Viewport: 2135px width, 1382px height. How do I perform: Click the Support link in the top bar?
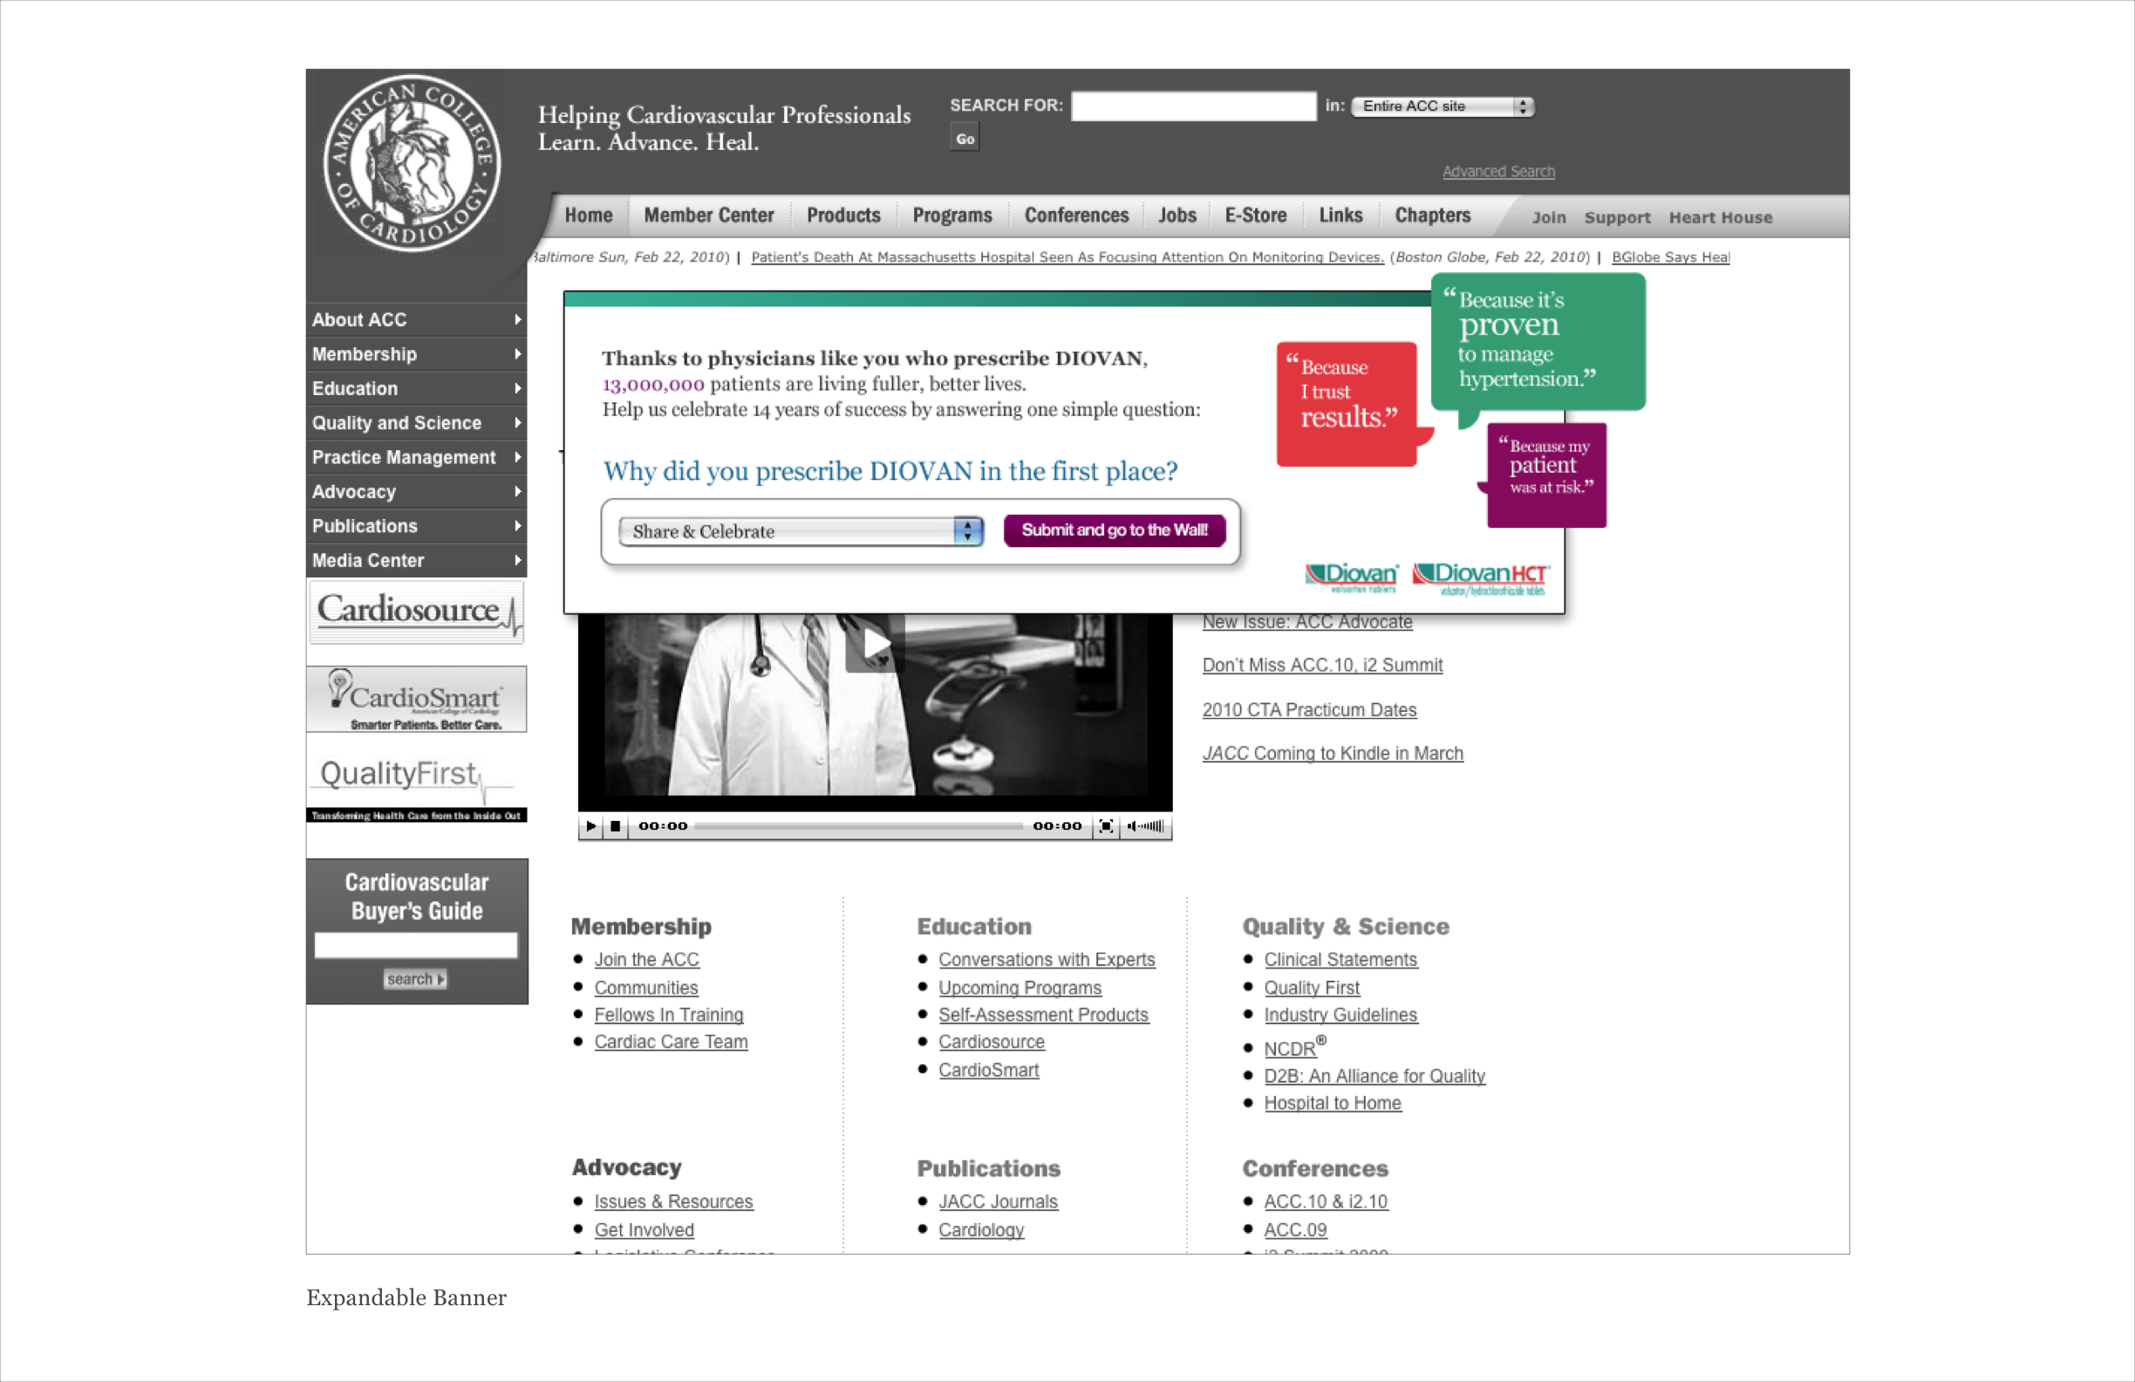tap(1616, 217)
